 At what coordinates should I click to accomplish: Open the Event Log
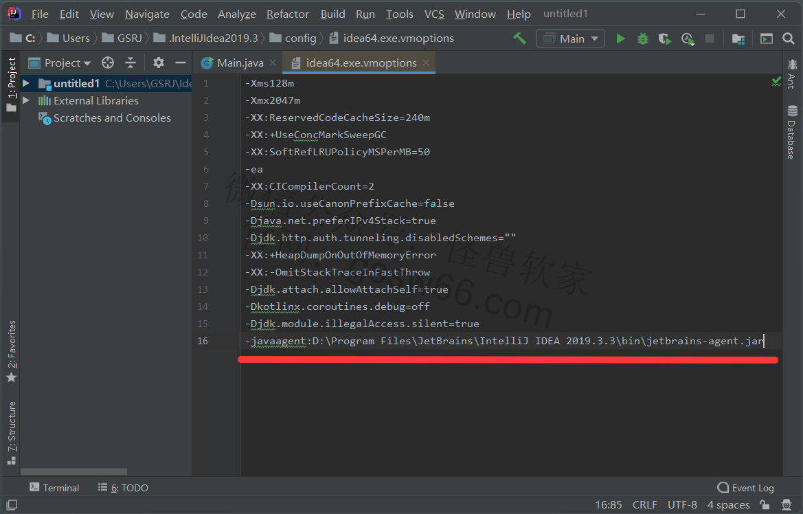pos(745,488)
